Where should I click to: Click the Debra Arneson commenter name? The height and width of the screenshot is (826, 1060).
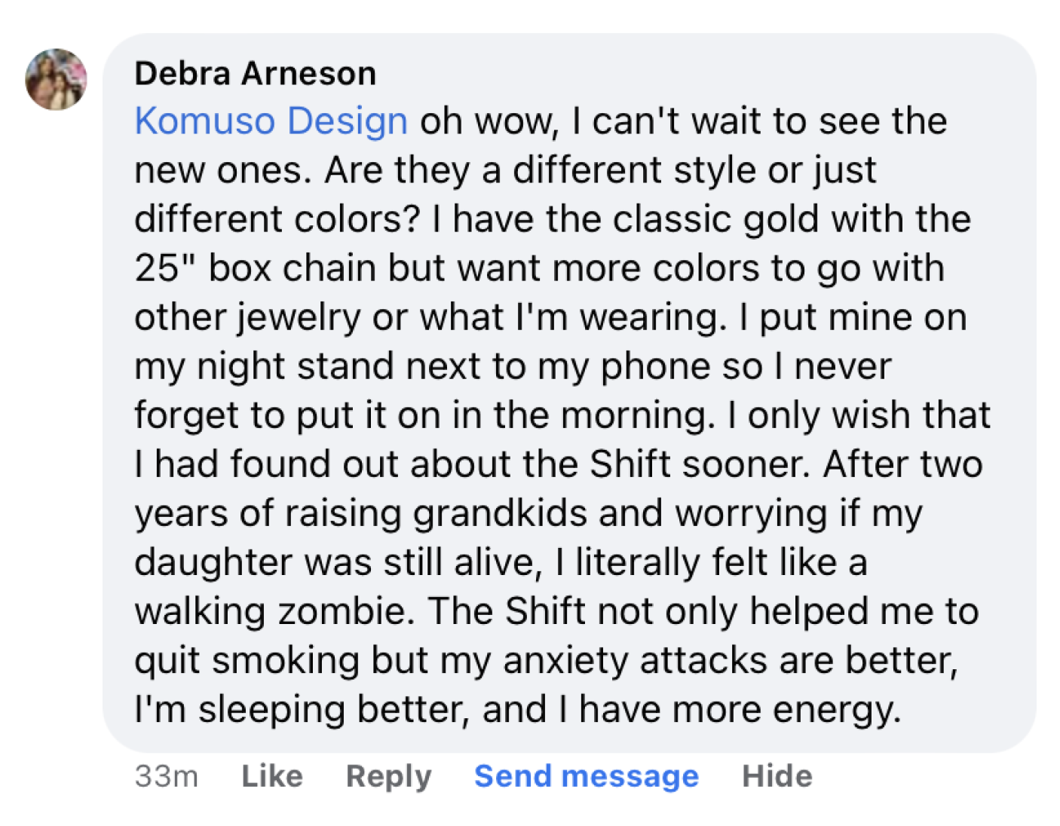point(255,74)
